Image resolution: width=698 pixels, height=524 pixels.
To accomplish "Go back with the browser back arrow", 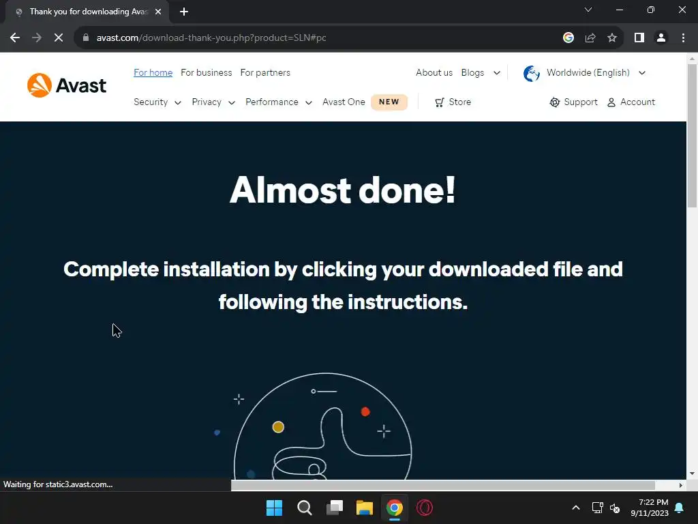I will tap(15, 38).
